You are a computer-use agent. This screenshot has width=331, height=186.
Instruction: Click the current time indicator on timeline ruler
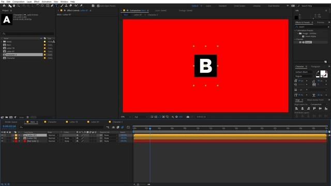150,128
